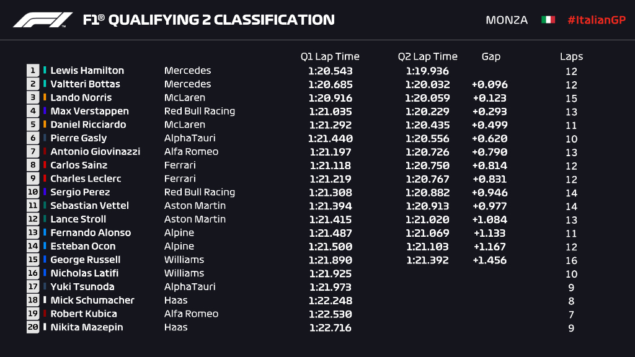
Task: Click the Qualifying 2 Classification title
Action: (209, 20)
